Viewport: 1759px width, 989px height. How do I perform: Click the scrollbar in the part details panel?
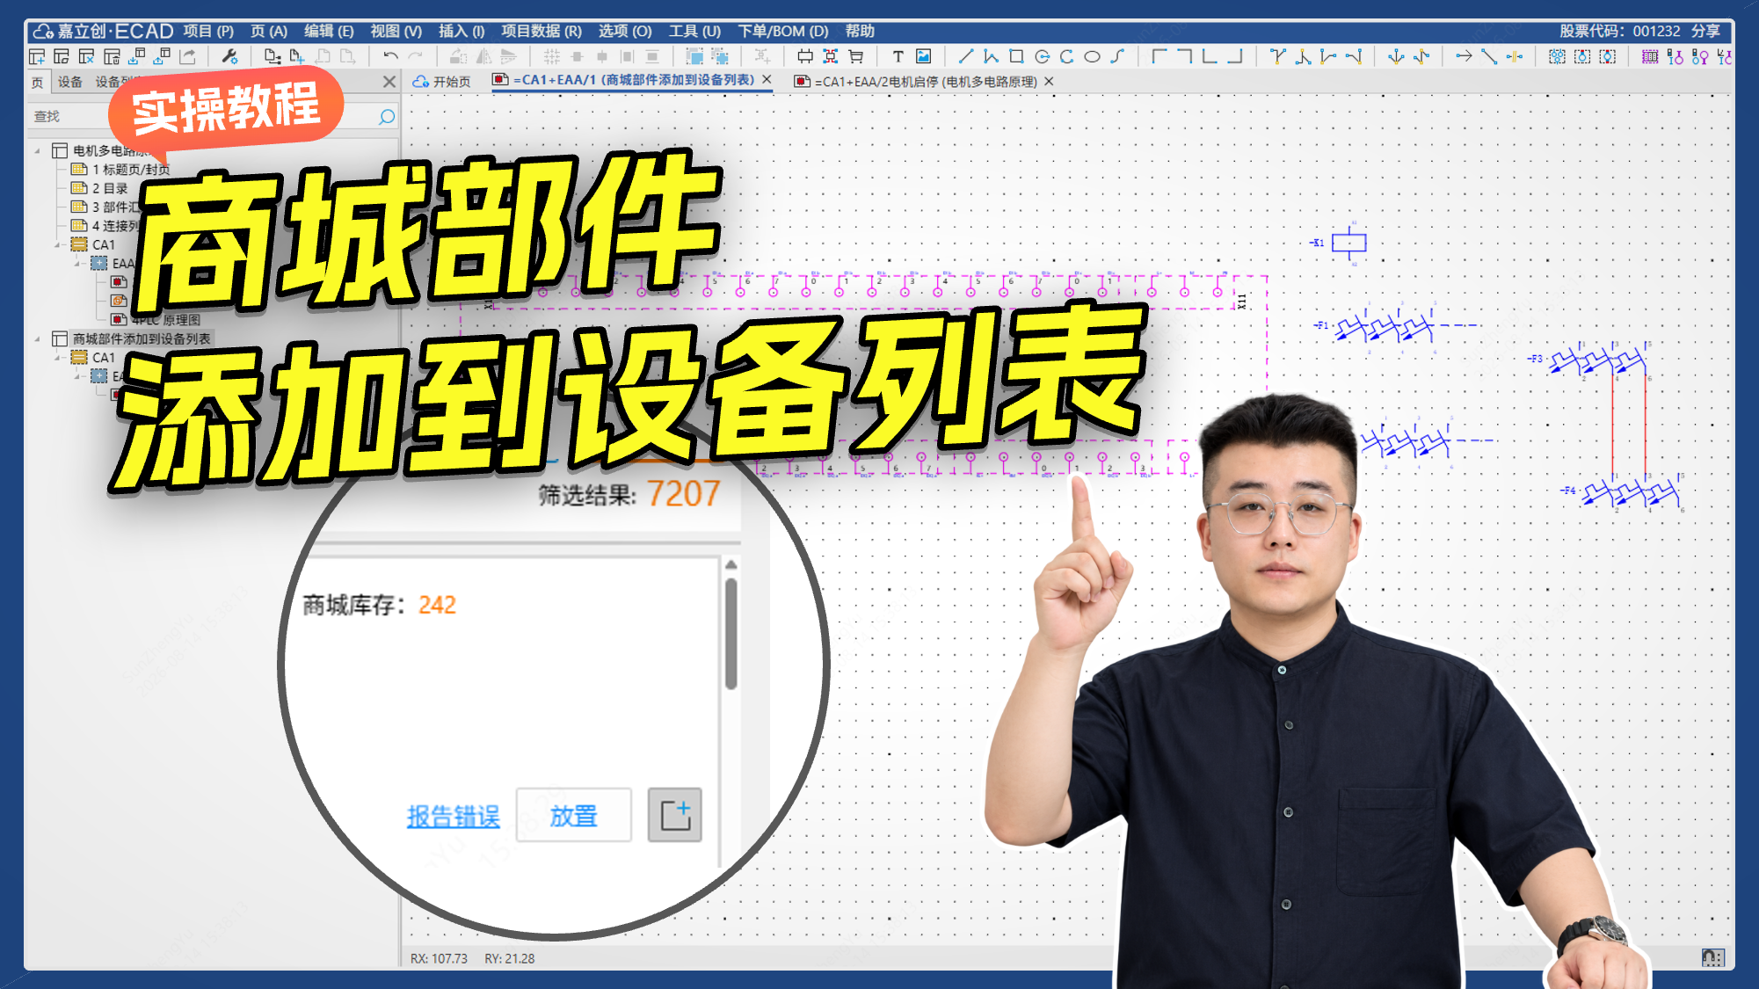[x=730, y=633]
